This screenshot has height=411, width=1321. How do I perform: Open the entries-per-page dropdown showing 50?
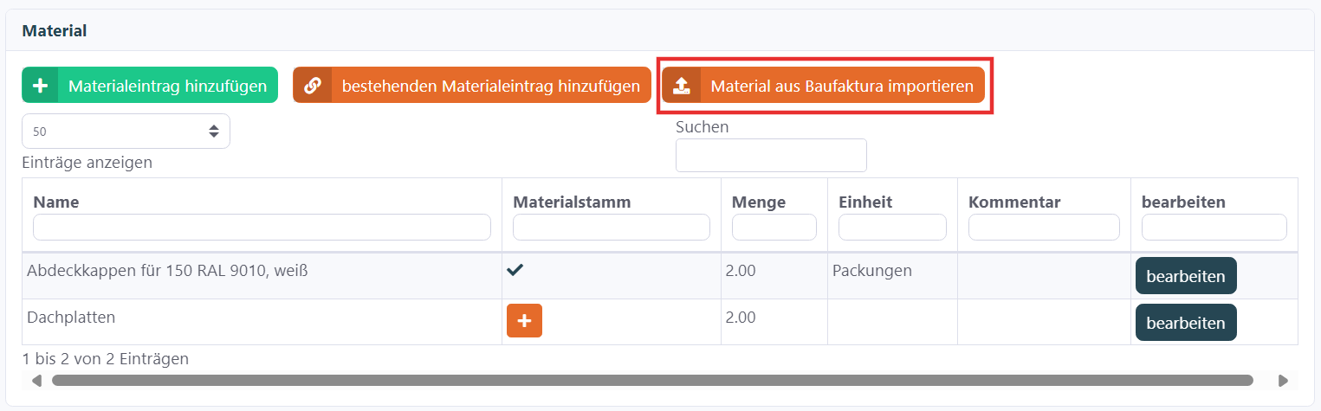pyautogui.click(x=126, y=132)
